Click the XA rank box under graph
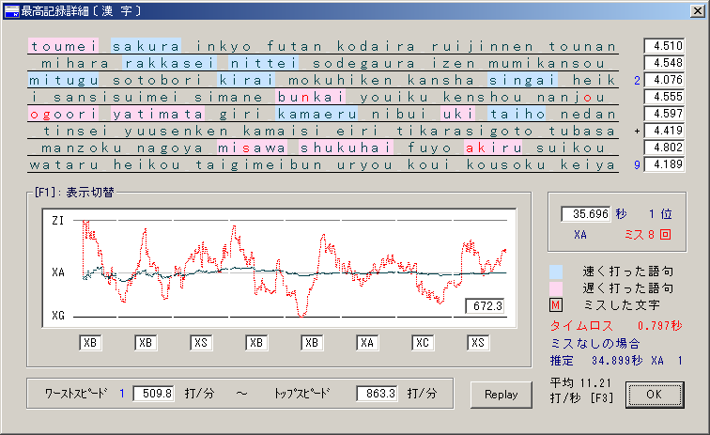 (x=367, y=343)
